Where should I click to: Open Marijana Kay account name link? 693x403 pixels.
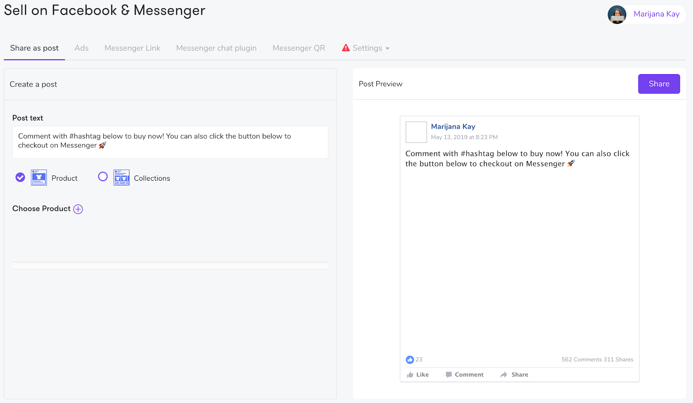click(657, 14)
